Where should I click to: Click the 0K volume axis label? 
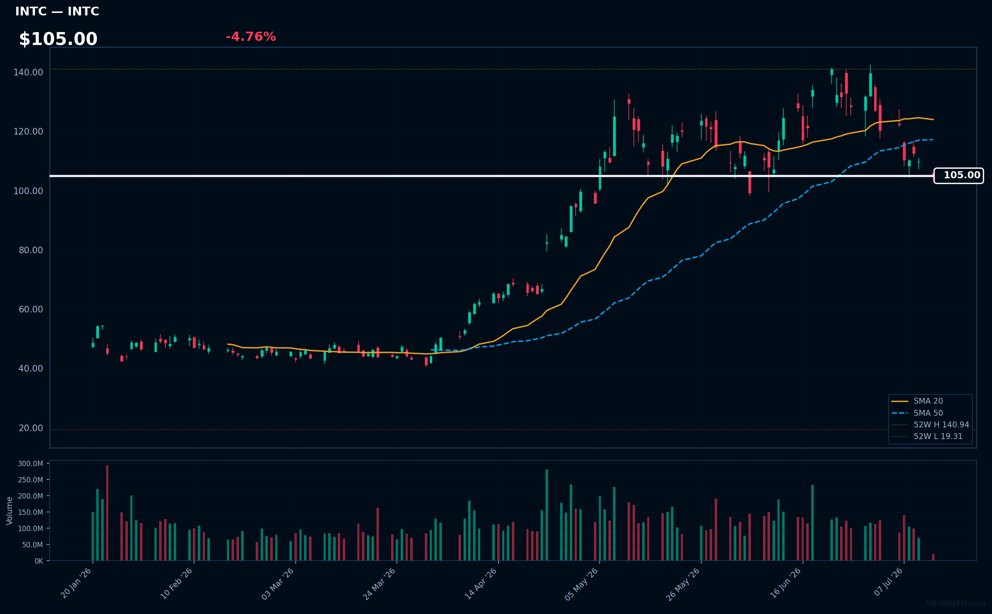39,561
